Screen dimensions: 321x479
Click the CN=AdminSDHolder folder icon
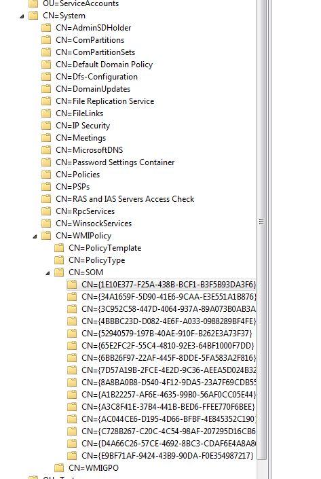(x=46, y=28)
